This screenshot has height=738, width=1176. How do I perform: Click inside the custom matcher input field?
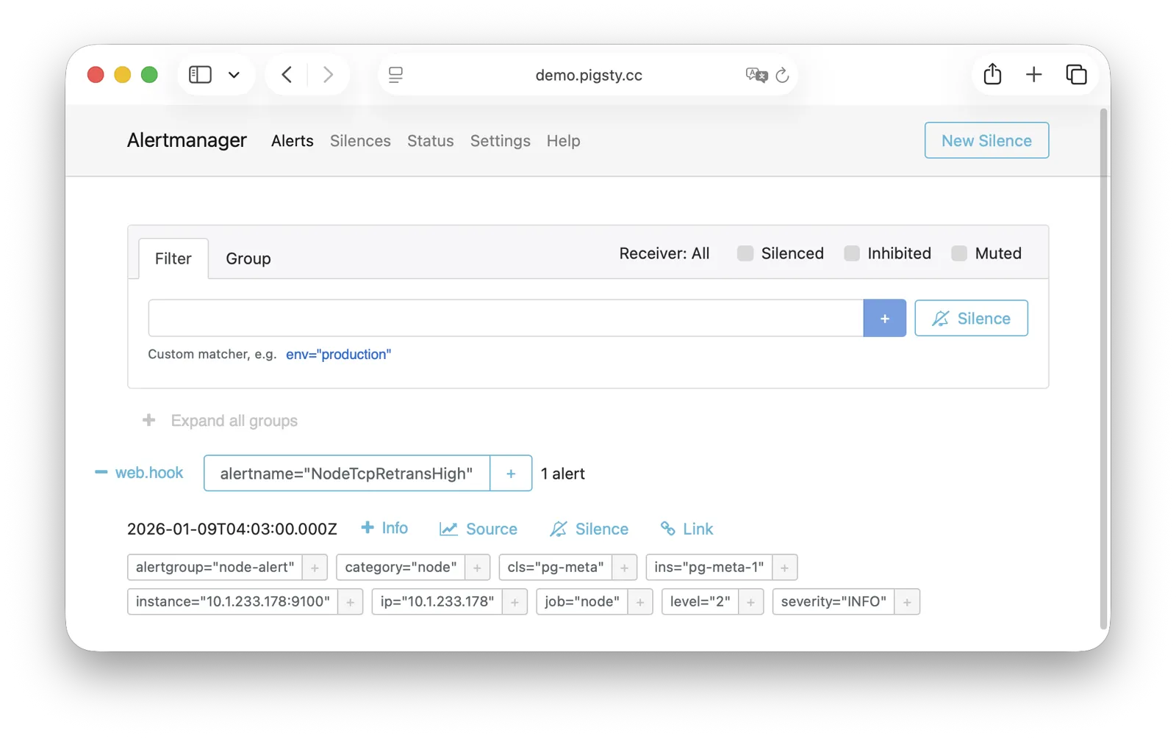(505, 317)
